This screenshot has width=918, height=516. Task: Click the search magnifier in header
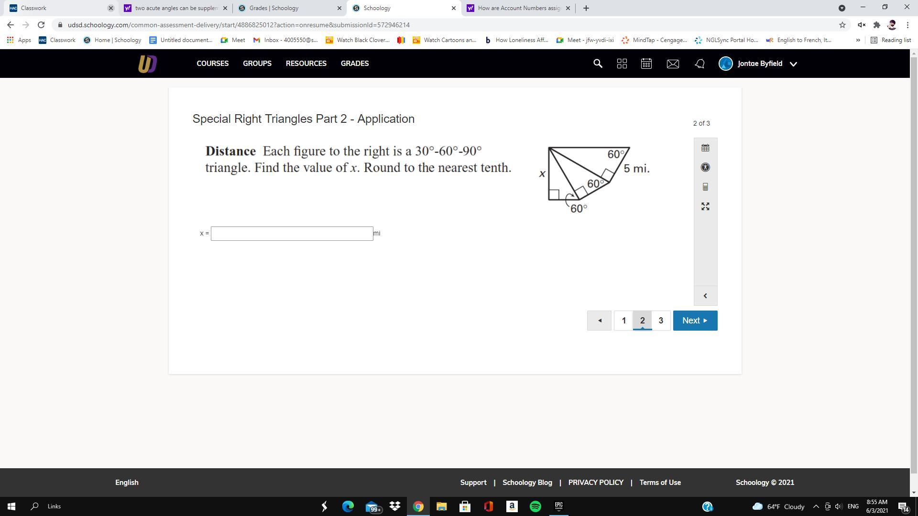(x=598, y=64)
